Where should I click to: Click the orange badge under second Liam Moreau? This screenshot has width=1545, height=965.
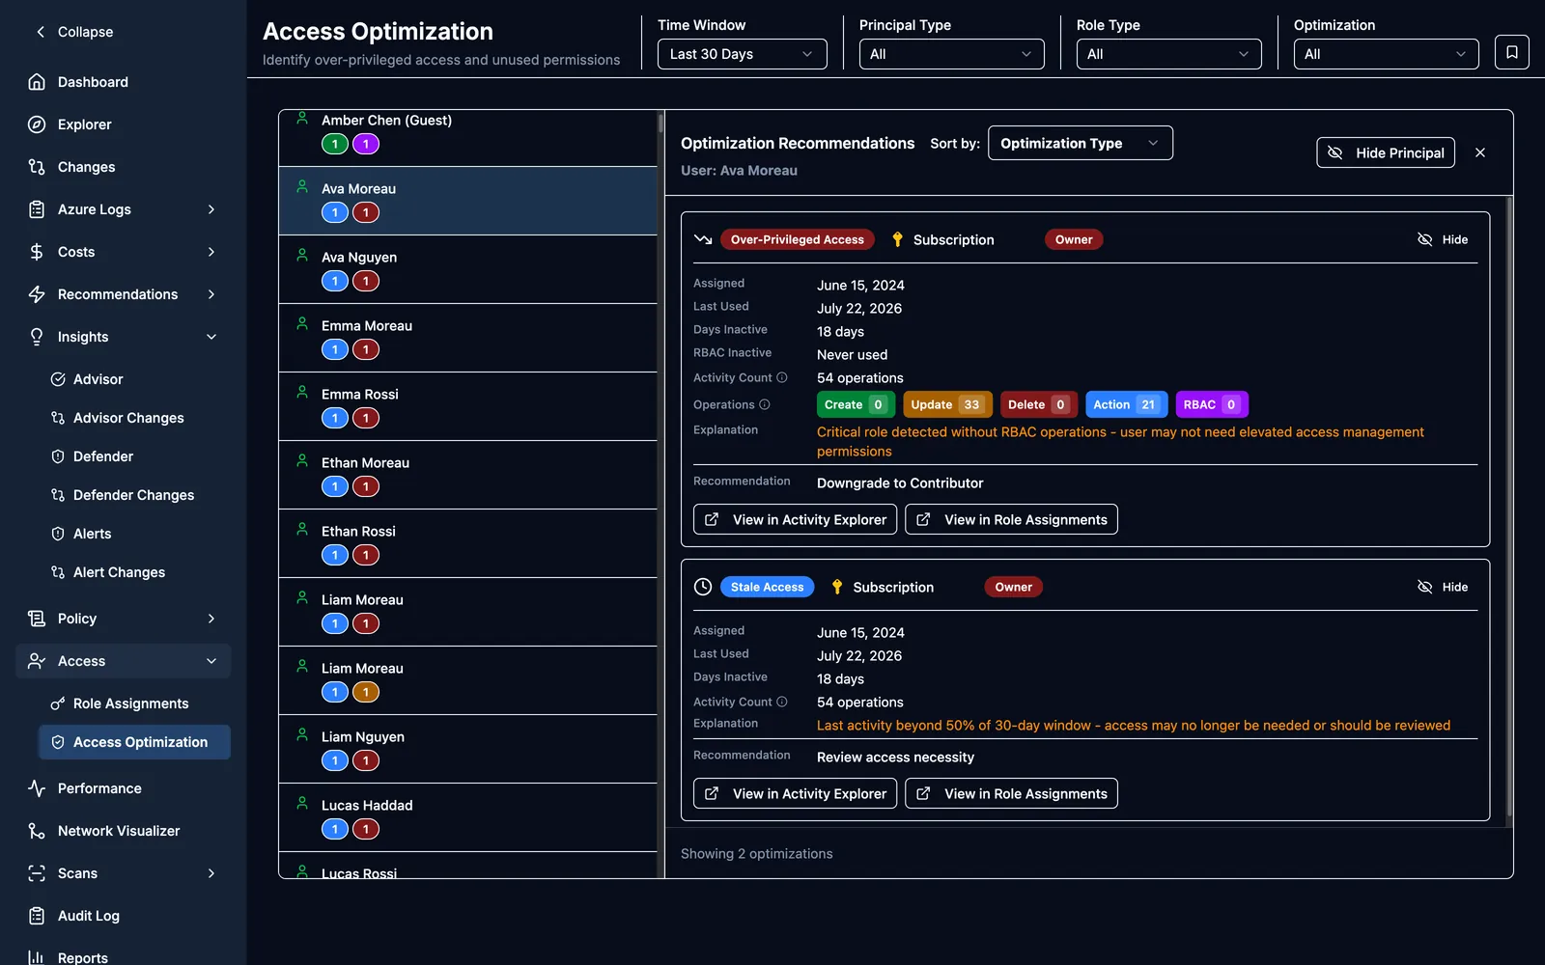[x=366, y=692]
